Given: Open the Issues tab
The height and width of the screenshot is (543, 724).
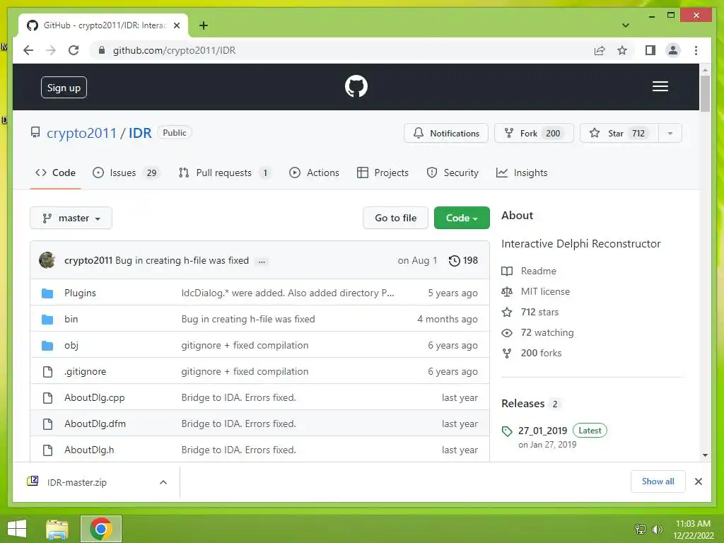Looking at the screenshot, I should pos(126,173).
